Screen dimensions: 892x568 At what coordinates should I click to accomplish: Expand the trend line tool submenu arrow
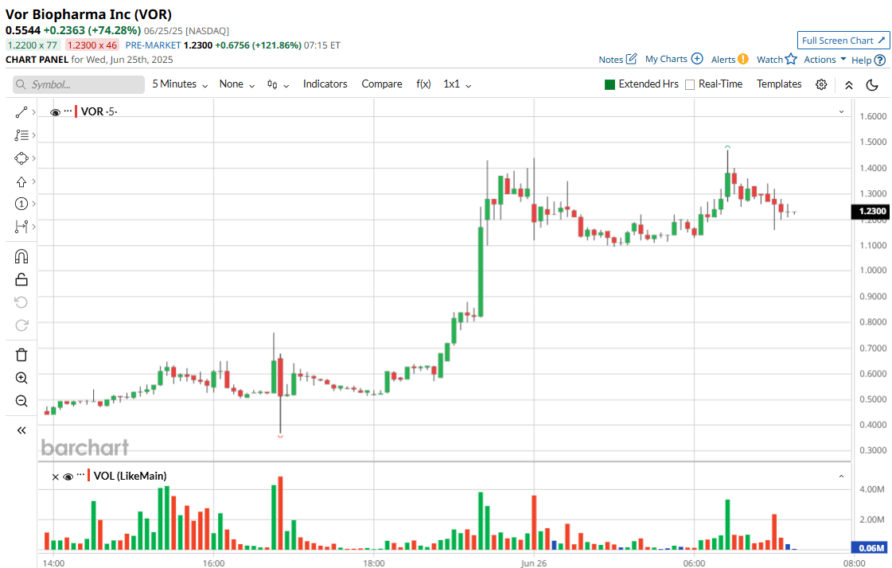34,113
